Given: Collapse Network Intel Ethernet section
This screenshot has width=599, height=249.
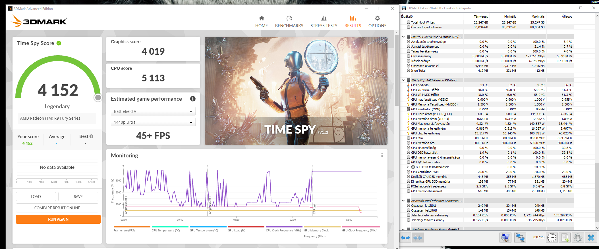Looking at the screenshot, I should pos(403,201).
